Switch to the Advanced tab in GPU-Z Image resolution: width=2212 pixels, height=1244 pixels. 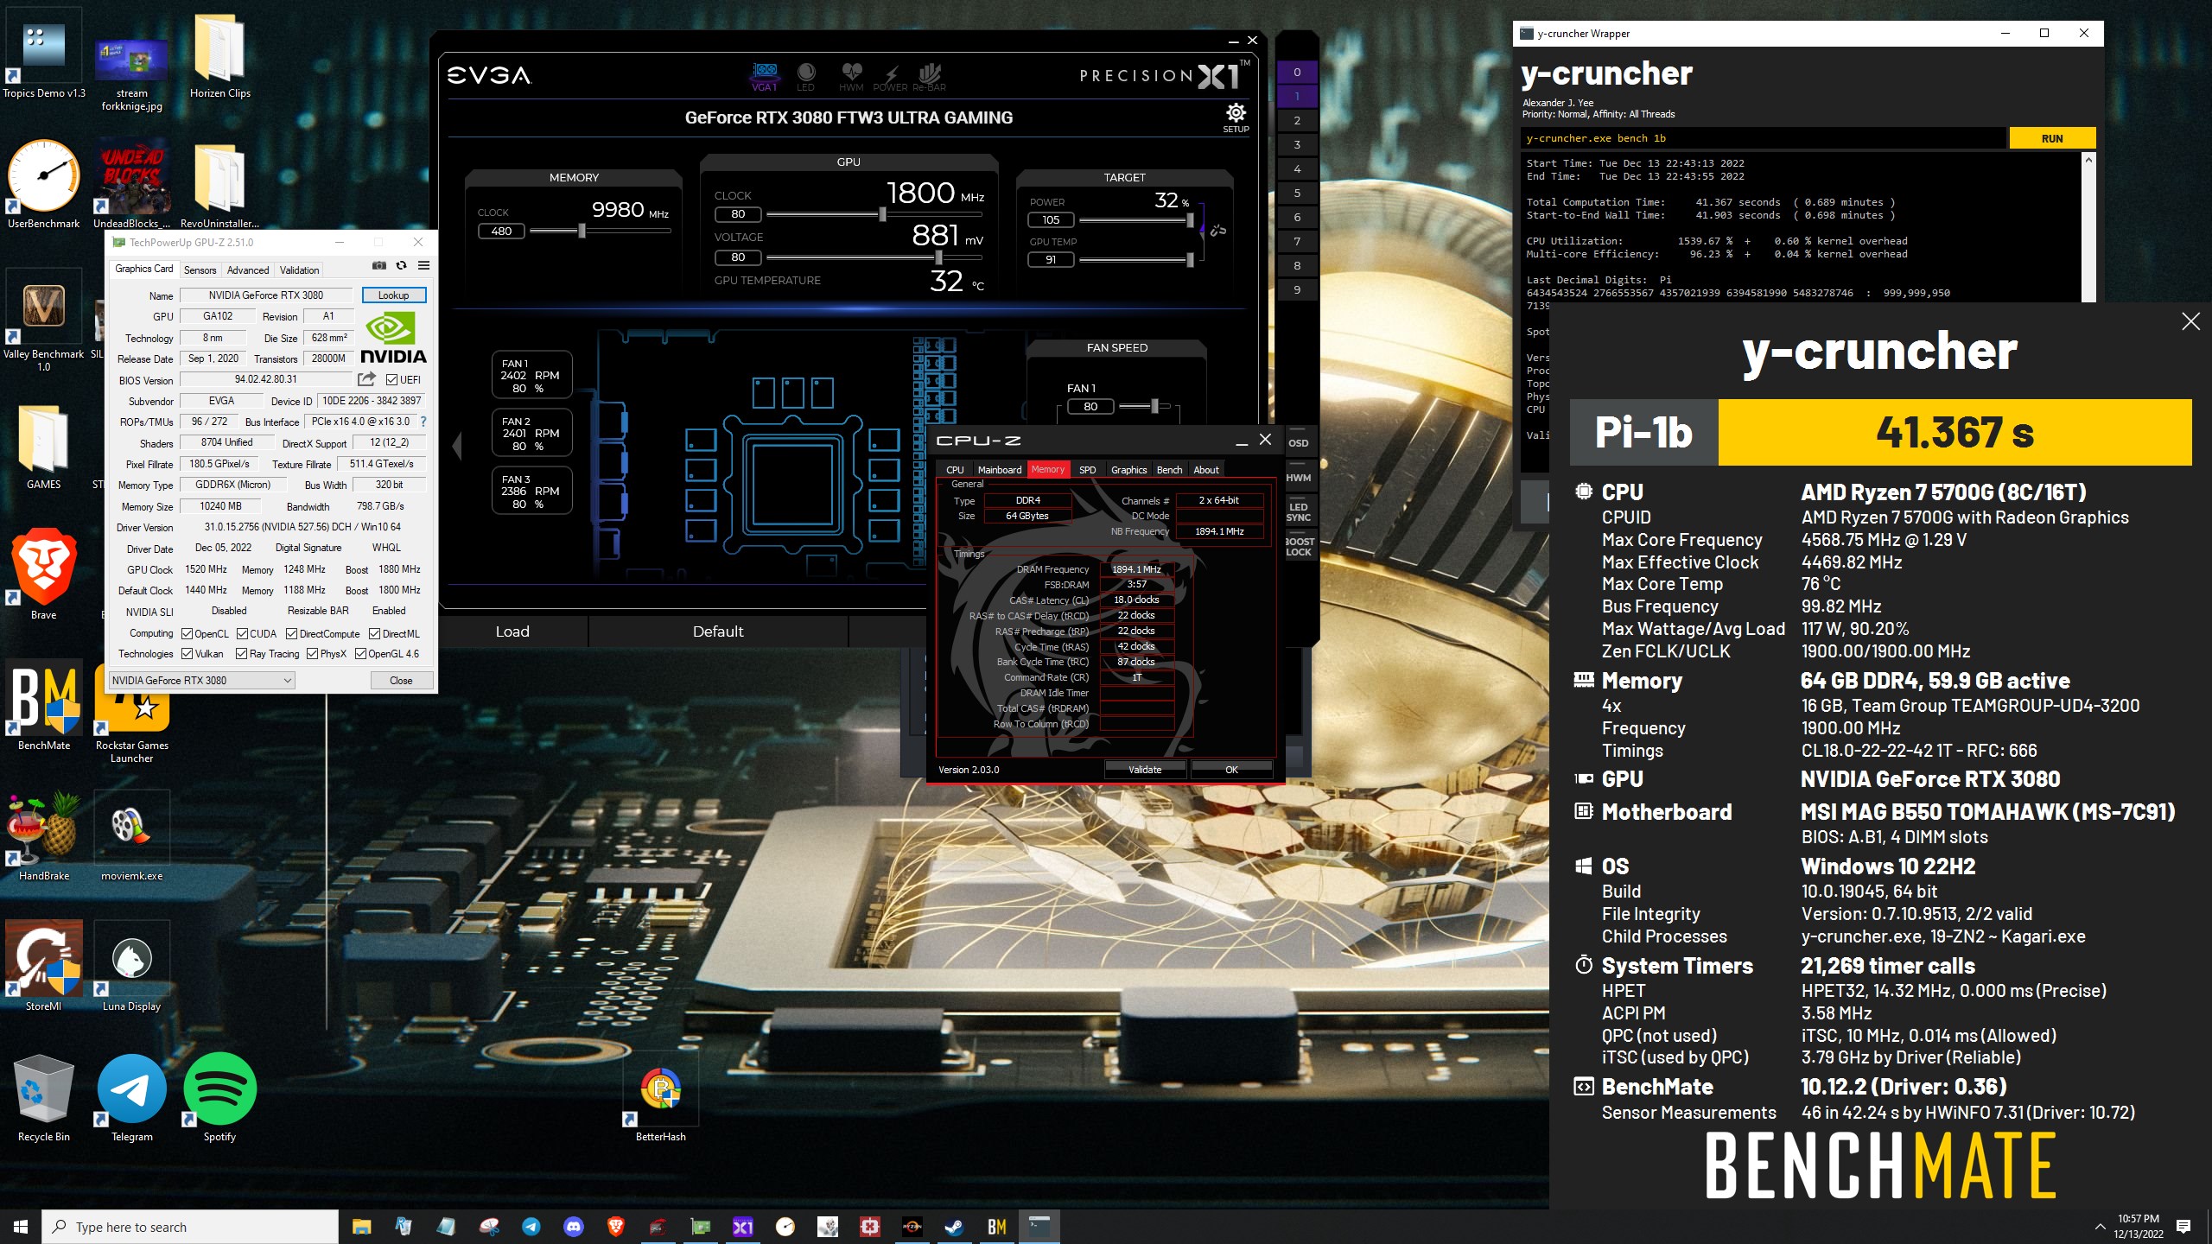click(x=248, y=270)
